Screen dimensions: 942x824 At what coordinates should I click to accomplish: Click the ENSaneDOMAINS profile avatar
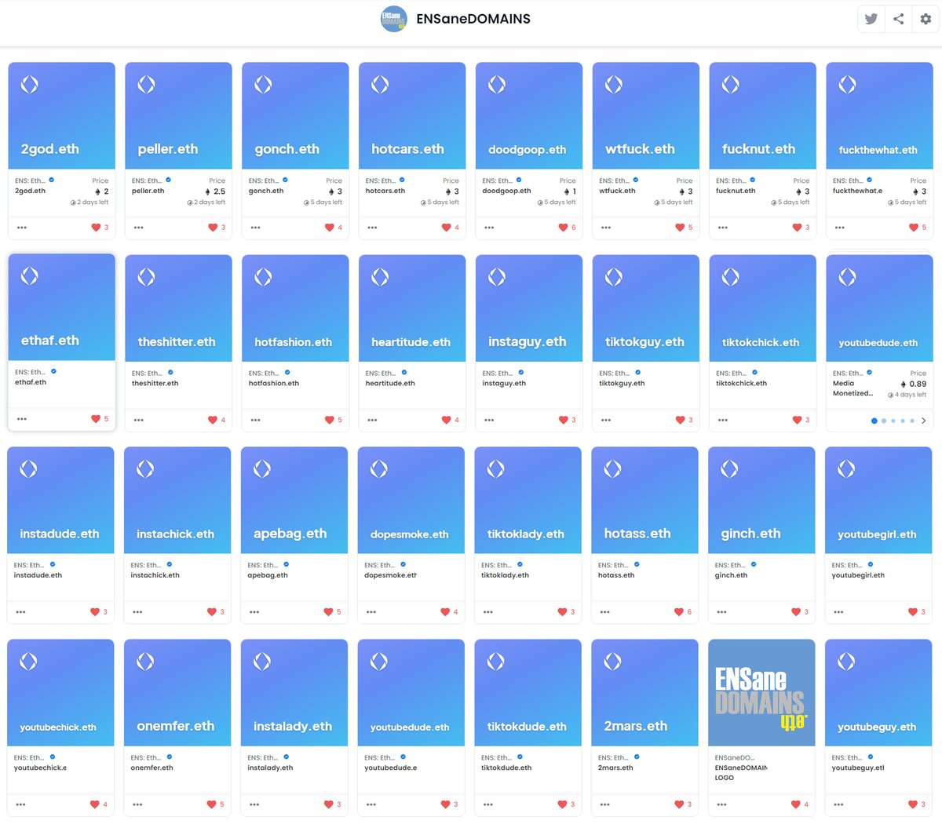pyautogui.click(x=393, y=19)
